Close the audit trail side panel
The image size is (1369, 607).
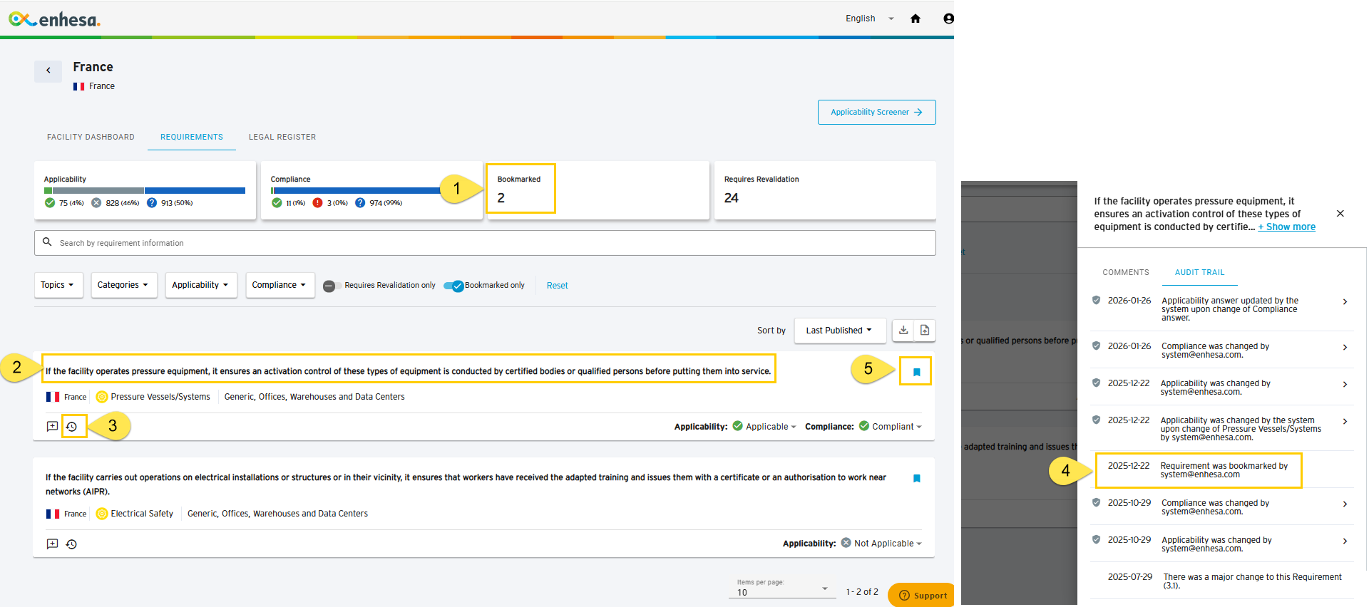point(1340,213)
